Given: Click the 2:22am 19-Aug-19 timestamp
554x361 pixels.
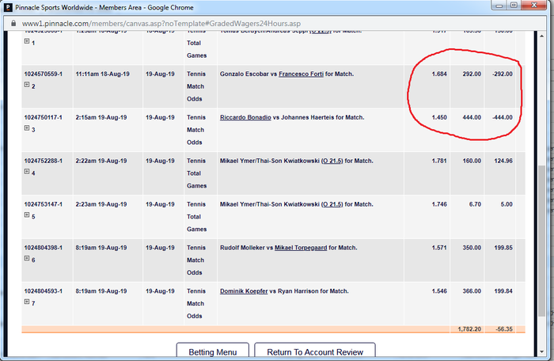Looking at the screenshot, I should tap(101, 161).
